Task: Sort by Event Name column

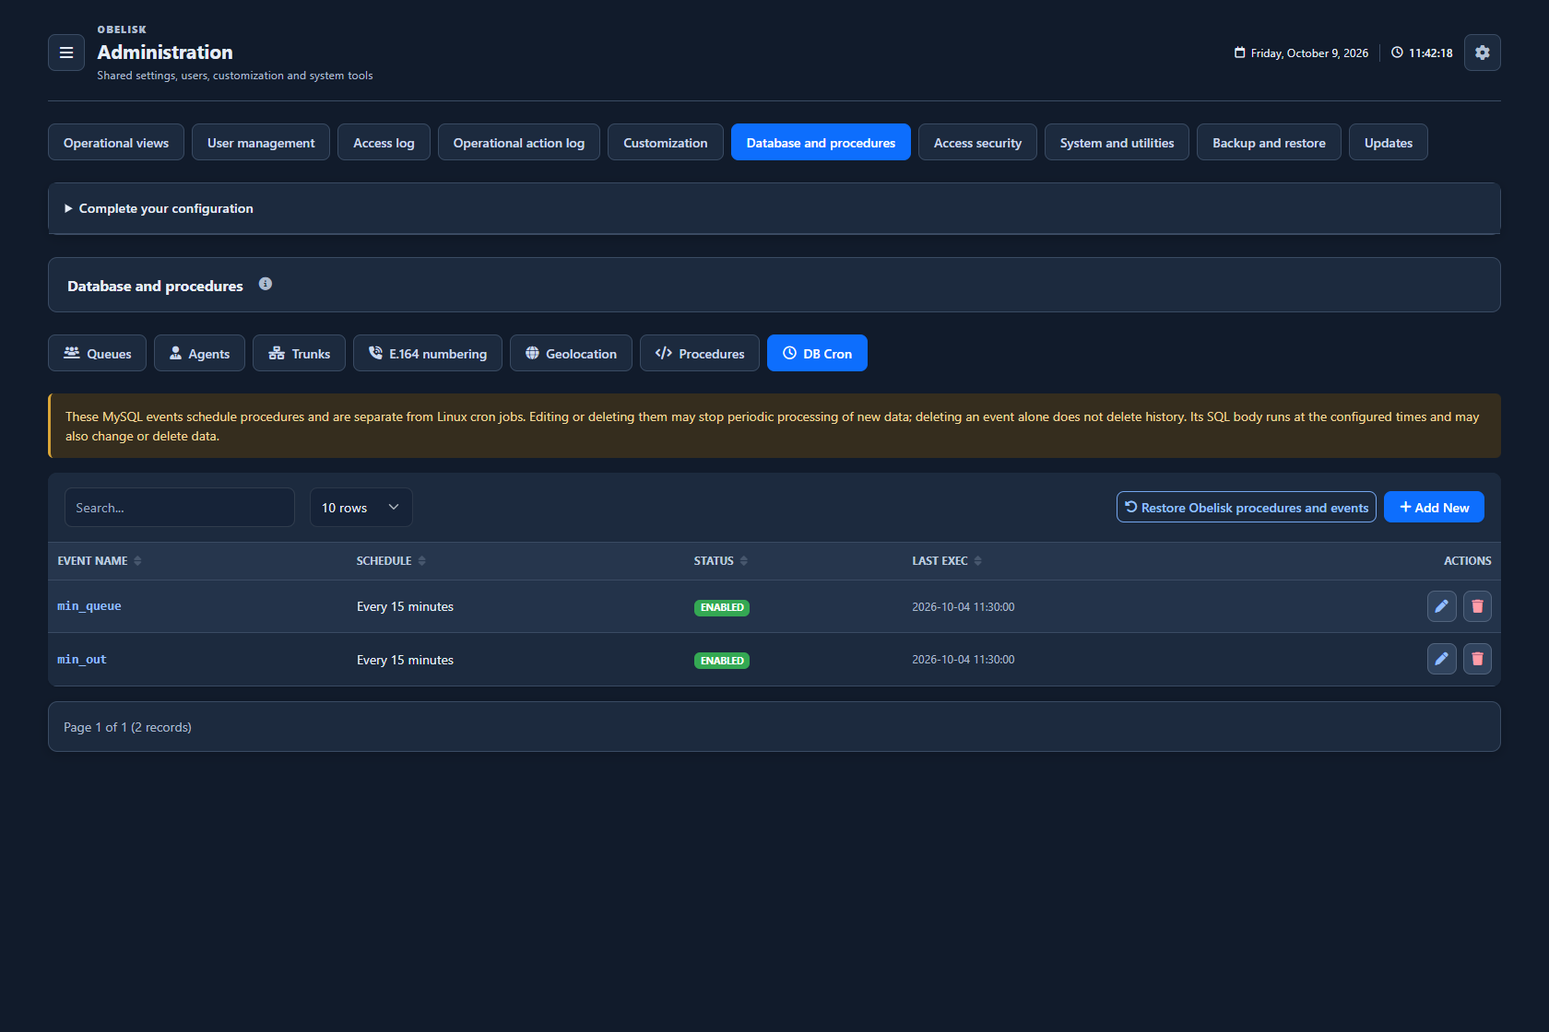Action: pyautogui.click(x=100, y=560)
